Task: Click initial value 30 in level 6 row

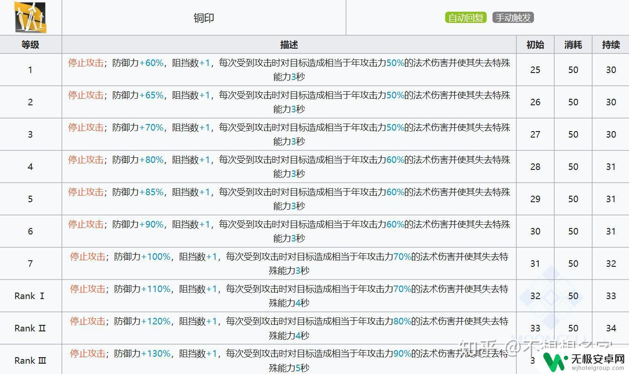Action: click(x=535, y=231)
